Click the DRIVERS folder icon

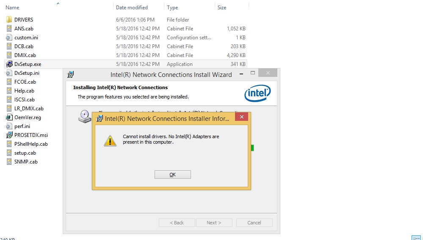pyautogui.click(x=9, y=19)
